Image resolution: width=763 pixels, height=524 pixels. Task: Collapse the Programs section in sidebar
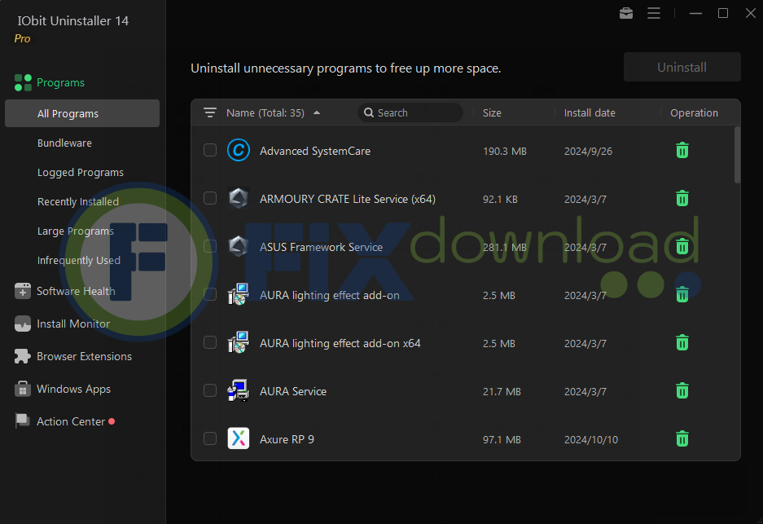click(x=60, y=82)
